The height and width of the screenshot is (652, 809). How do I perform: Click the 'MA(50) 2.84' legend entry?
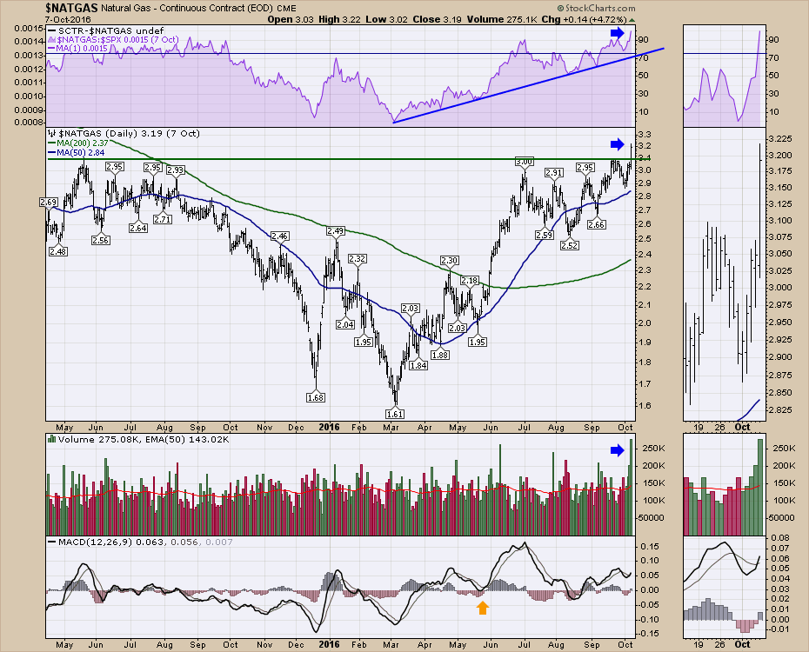(76, 152)
